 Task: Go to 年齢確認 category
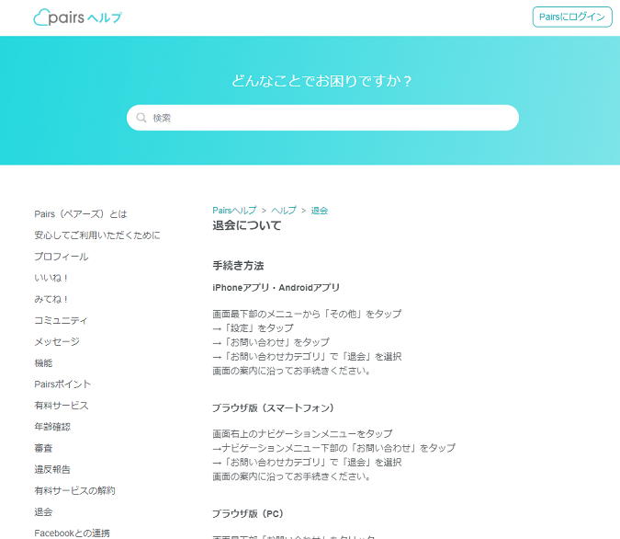coord(52,427)
